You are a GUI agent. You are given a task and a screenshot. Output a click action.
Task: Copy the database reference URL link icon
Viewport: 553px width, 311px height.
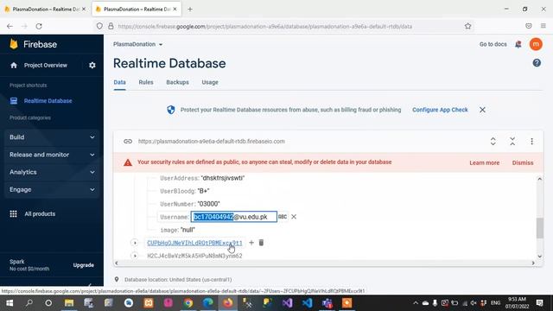pos(128,142)
